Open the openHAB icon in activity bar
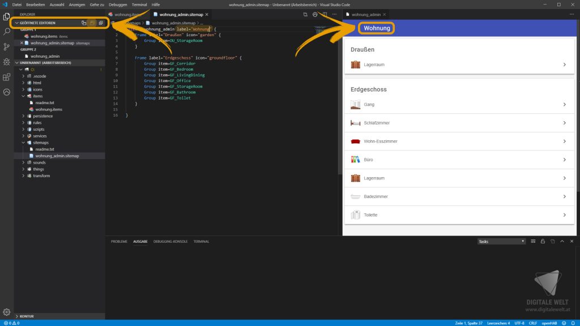The width and height of the screenshot is (580, 326). (x=7, y=92)
